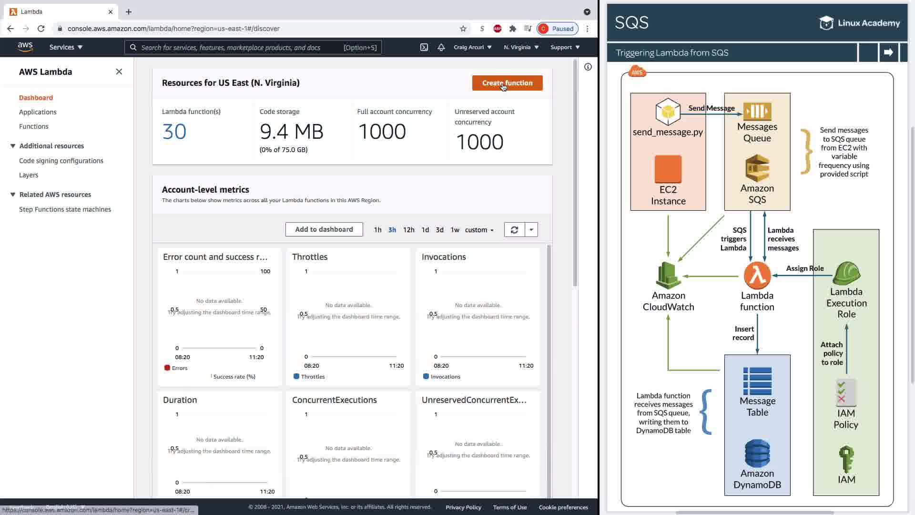Viewport: 915px width, 515px height.
Task: Go to next slide with the arrow icon
Action: 888,52
